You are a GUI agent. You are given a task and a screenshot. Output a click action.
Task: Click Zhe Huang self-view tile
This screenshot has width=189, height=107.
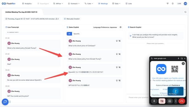click(176, 91)
